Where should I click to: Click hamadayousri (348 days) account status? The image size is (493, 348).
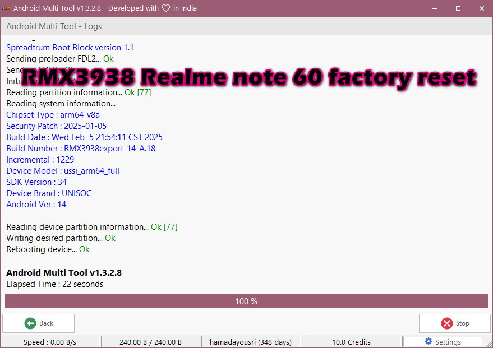251,342
